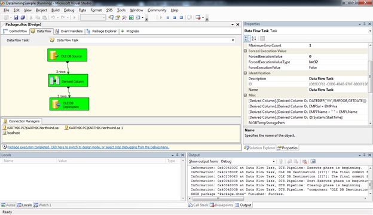This screenshot has height=215, width=373.
Task: Open the Data Flow Task dropdown
Action: click(x=233, y=40)
